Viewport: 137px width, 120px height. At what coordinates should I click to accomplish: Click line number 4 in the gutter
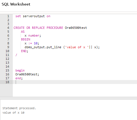point(8,28)
